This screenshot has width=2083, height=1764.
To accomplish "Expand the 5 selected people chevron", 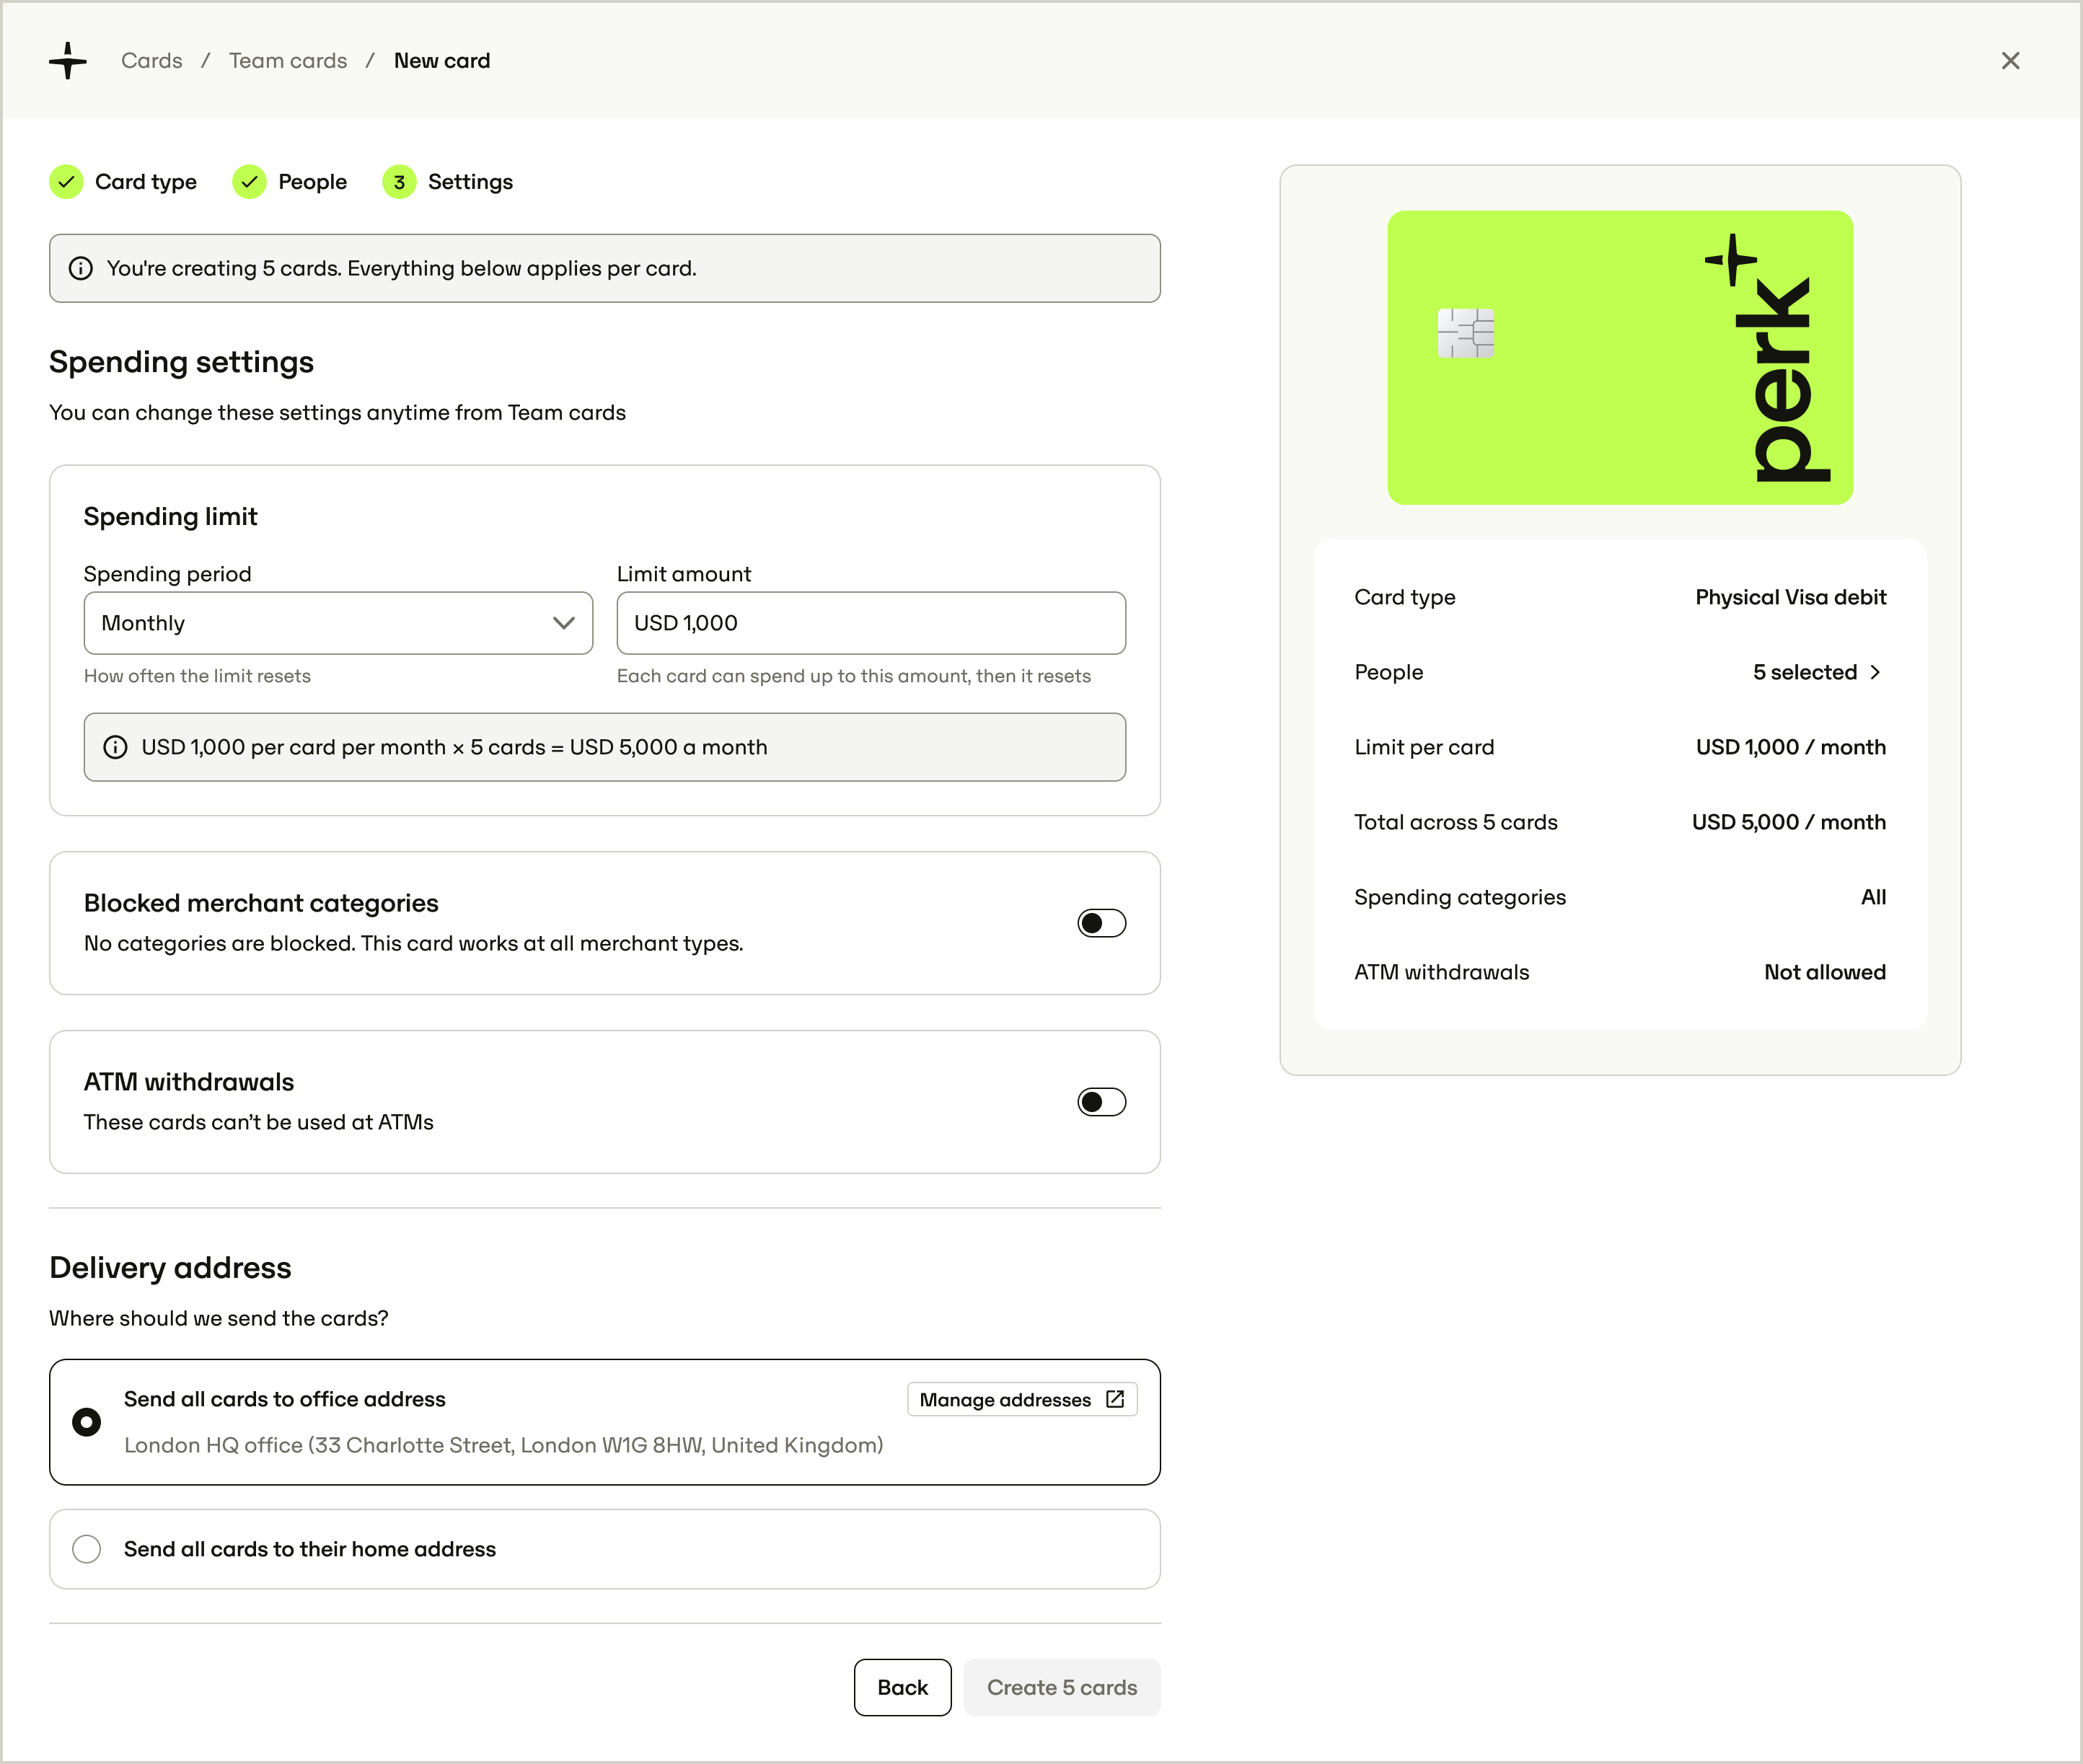I will pyautogui.click(x=1875, y=673).
